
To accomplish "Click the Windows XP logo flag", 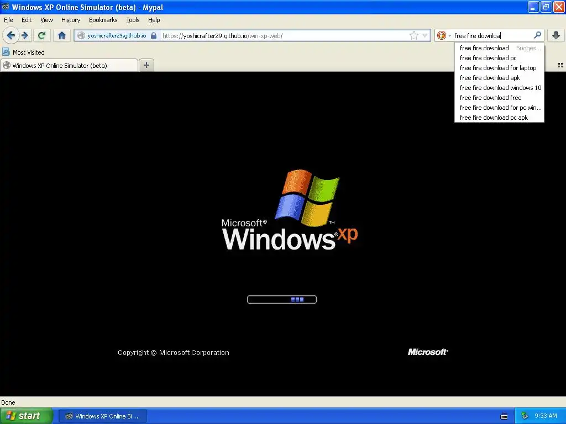I will [x=307, y=198].
